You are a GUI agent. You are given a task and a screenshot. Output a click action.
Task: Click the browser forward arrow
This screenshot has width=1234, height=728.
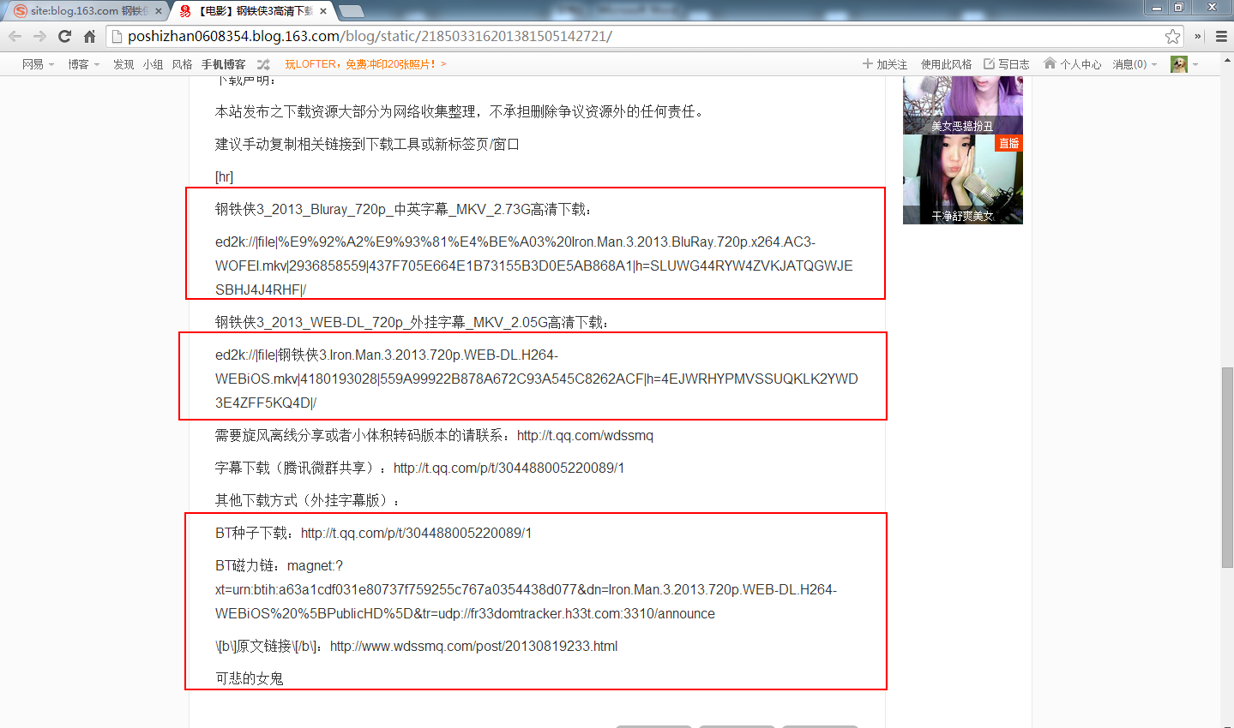[39, 36]
